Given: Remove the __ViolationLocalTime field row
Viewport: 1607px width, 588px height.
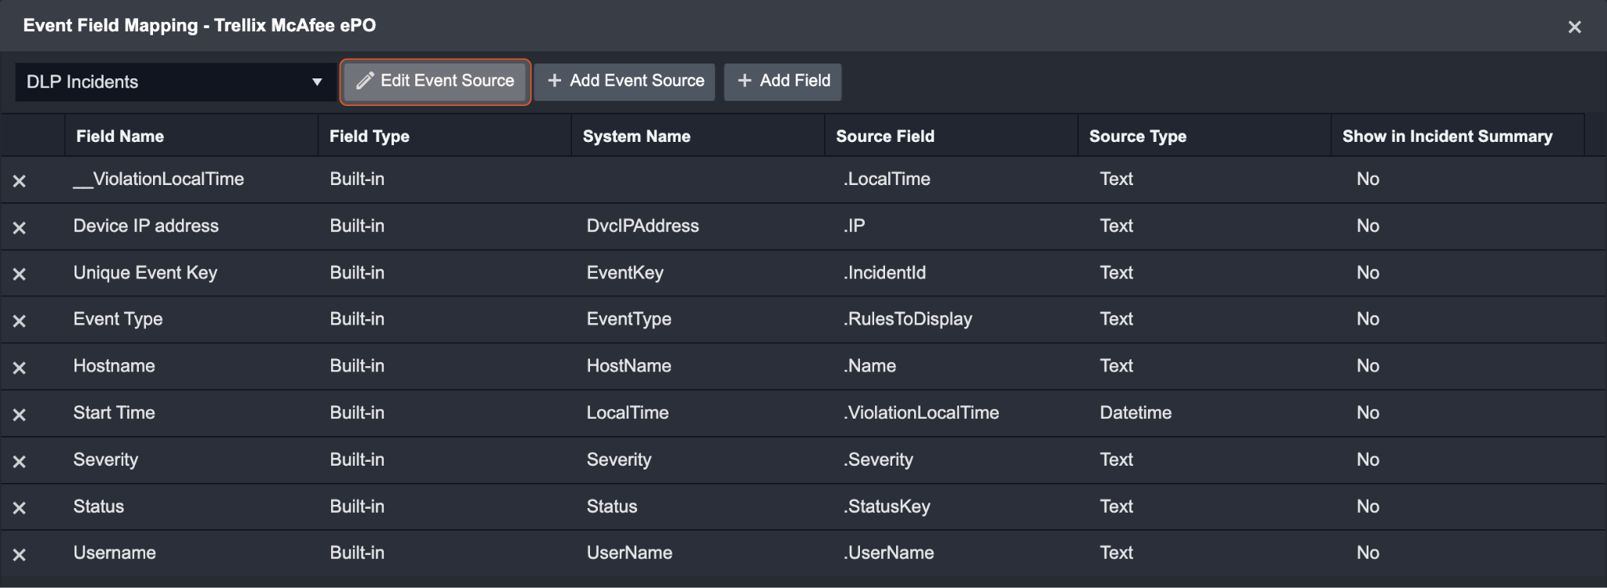Looking at the screenshot, I should [x=20, y=181].
